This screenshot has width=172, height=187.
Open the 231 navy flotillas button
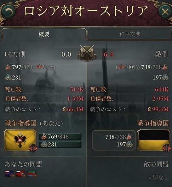tap(60, 145)
